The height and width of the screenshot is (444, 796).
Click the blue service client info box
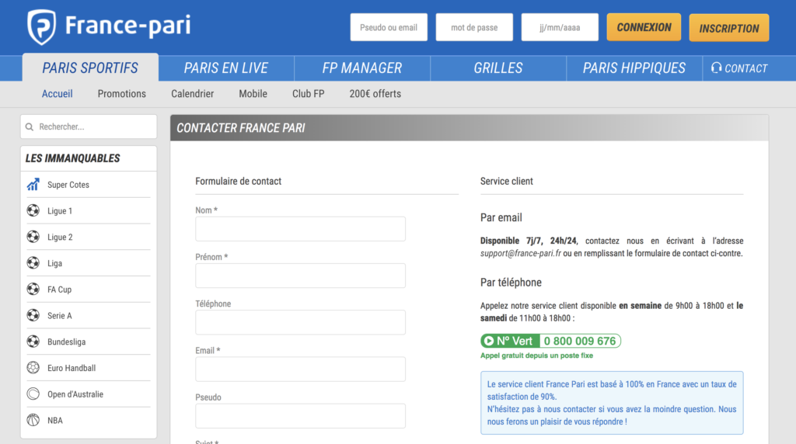click(x=612, y=403)
